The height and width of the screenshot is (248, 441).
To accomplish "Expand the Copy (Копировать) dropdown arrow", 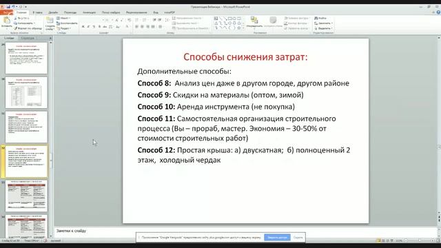I will click(x=34, y=23).
